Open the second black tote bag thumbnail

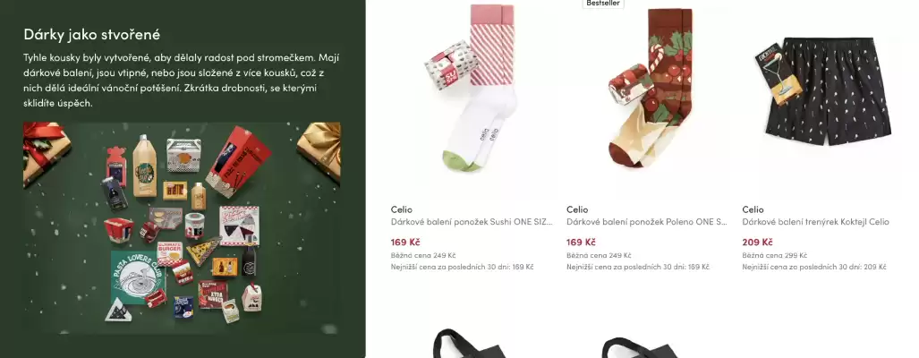(640, 345)
